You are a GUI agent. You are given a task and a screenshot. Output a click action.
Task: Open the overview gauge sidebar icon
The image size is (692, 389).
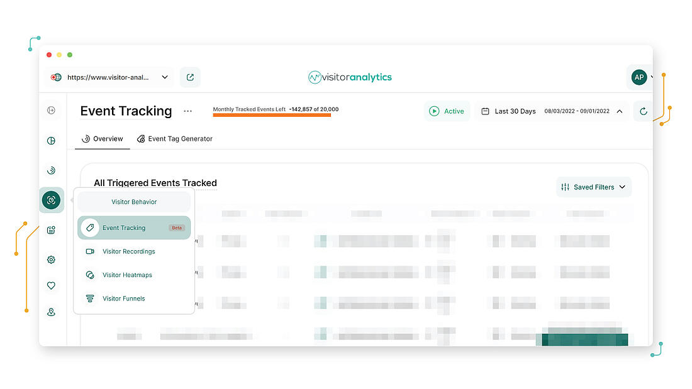click(x=51, y=170)
